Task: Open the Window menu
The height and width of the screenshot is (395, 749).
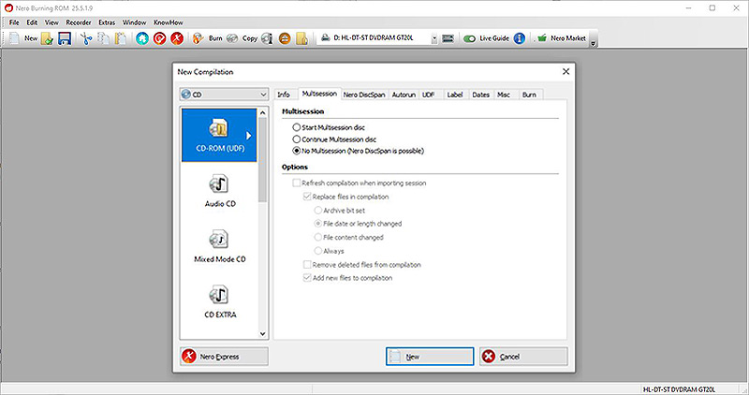Action: [x=134, y=22]
